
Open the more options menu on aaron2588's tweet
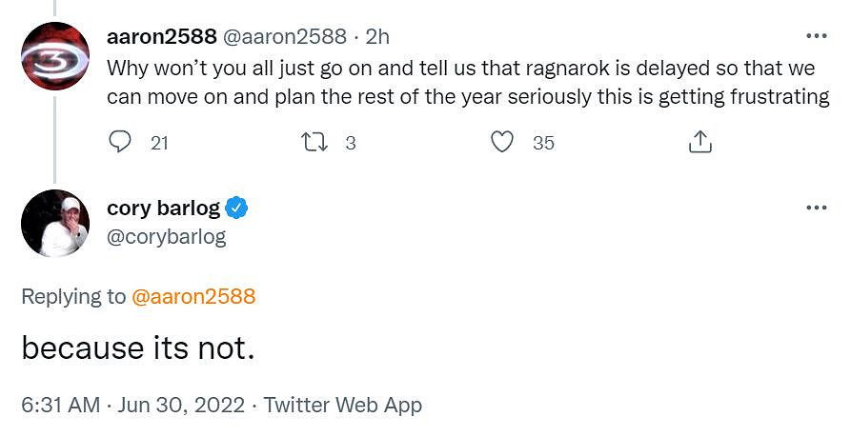[817, 37]
